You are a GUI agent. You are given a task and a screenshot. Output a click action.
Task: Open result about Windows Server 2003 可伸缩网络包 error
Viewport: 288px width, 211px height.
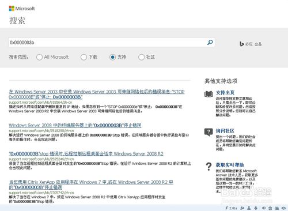pos(97,94)
